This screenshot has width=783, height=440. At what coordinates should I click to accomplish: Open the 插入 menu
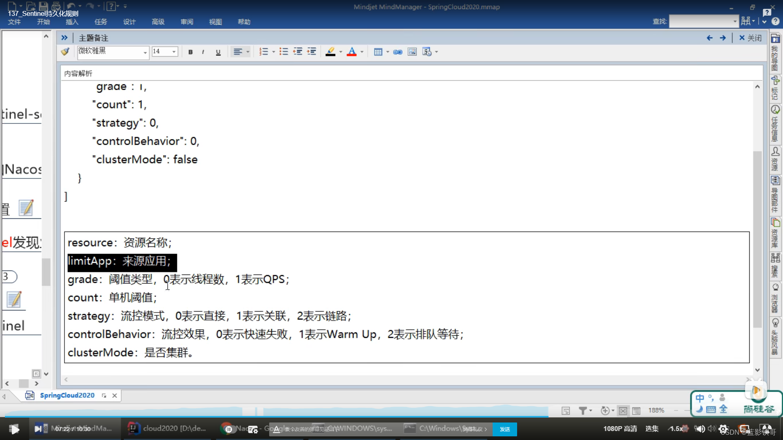tap(72, 22)
